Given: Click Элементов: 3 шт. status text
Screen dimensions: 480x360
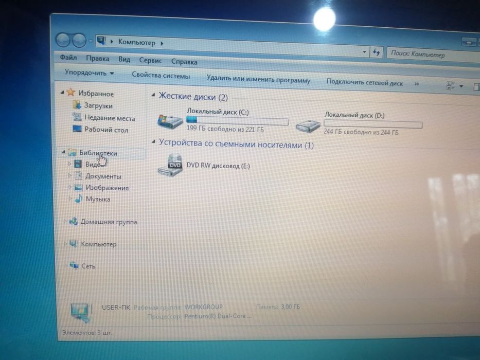Looking at the screenshot, I should [87, 332].
